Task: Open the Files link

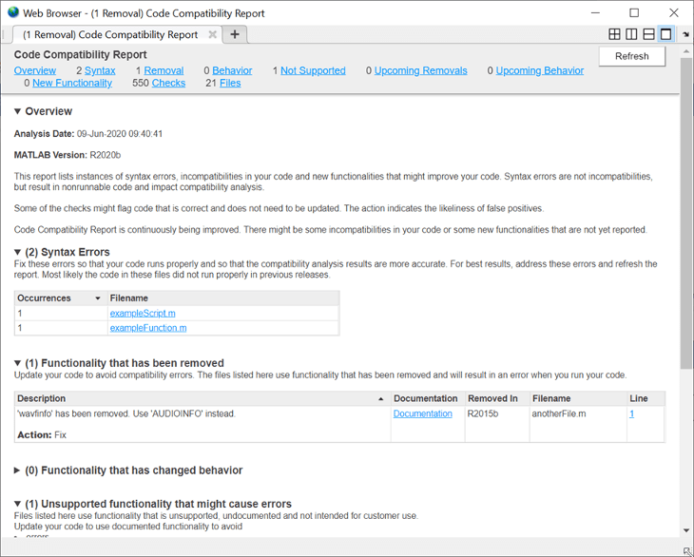Action: [230, 84]
